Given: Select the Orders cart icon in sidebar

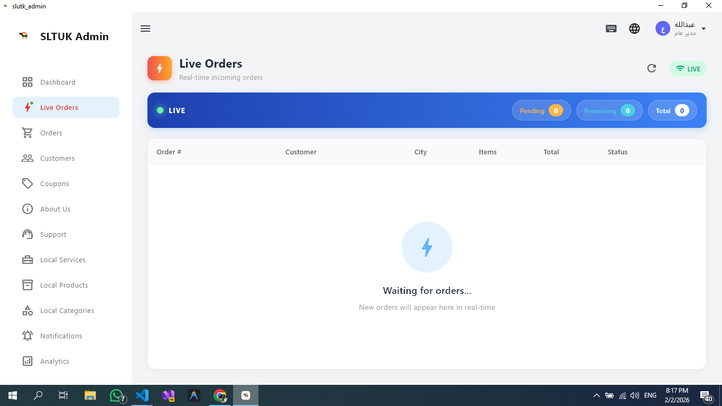Looking at the screenshot, I should 27,133.
